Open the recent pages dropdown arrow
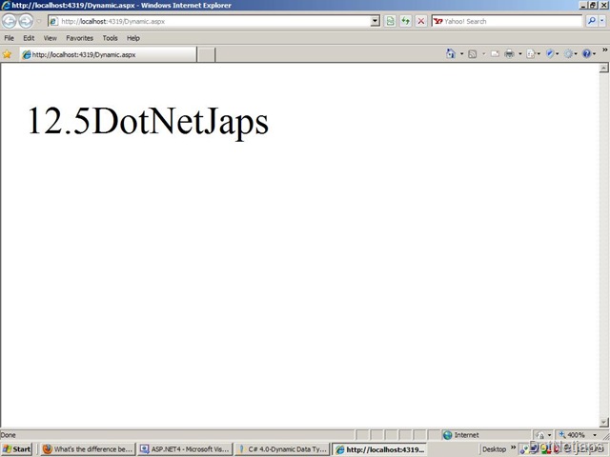610x457 pixels. (x=38, y=21)
